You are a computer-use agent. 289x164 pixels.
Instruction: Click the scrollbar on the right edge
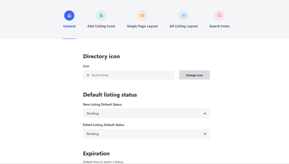coord(288,82)
